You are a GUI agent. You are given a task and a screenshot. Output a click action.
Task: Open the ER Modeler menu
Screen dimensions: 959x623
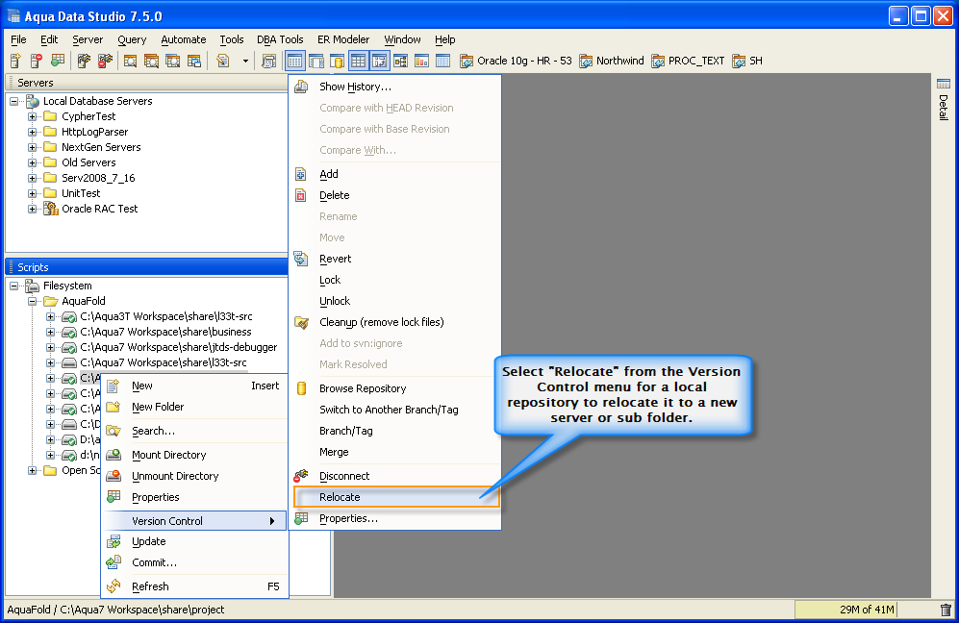[x=343, y=39]
